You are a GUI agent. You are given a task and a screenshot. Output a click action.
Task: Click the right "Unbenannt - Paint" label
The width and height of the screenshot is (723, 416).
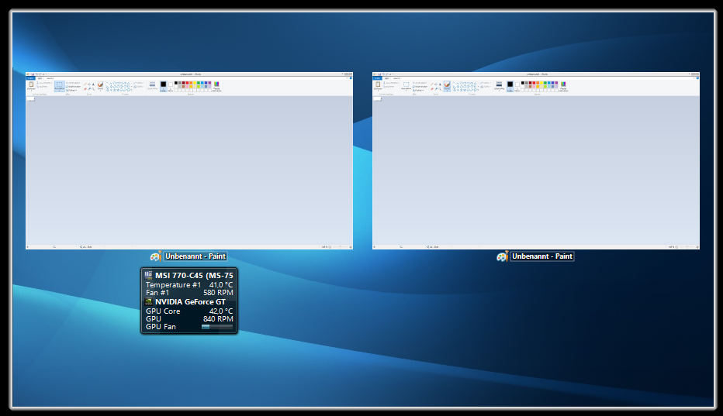tap(542, 256)
